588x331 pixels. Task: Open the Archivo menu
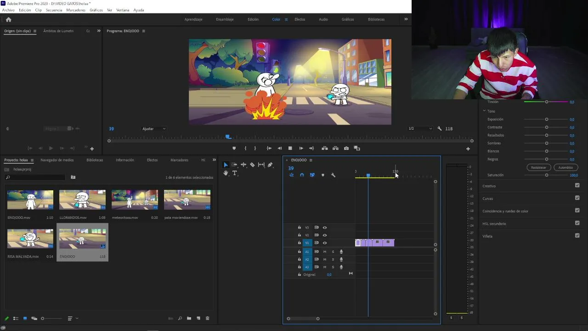8,10
